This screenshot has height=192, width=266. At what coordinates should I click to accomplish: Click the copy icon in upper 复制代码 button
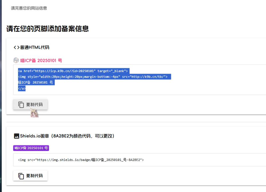21,105
